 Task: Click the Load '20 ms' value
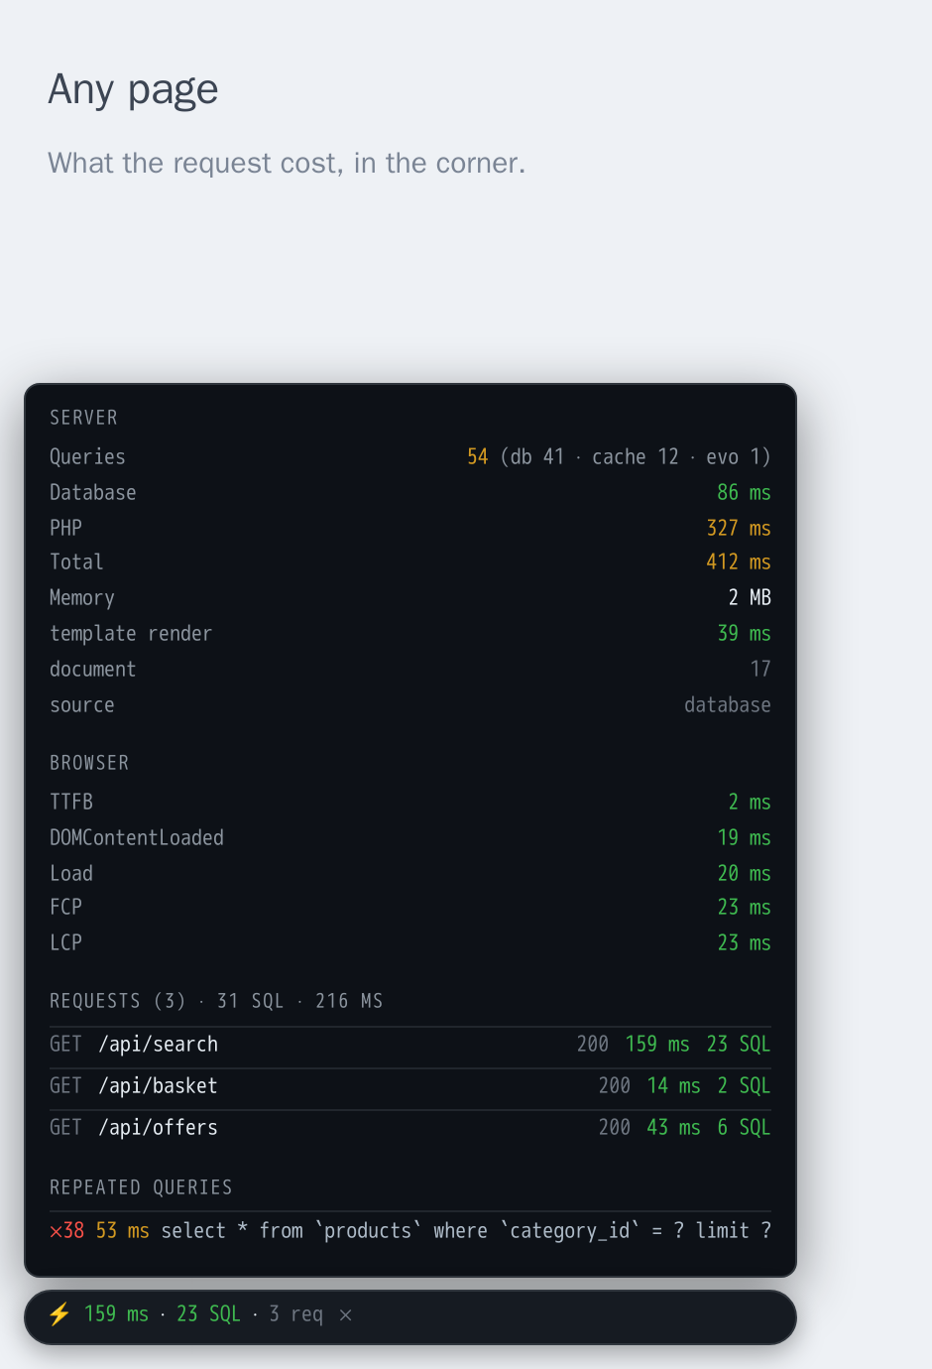click(744, 874)
